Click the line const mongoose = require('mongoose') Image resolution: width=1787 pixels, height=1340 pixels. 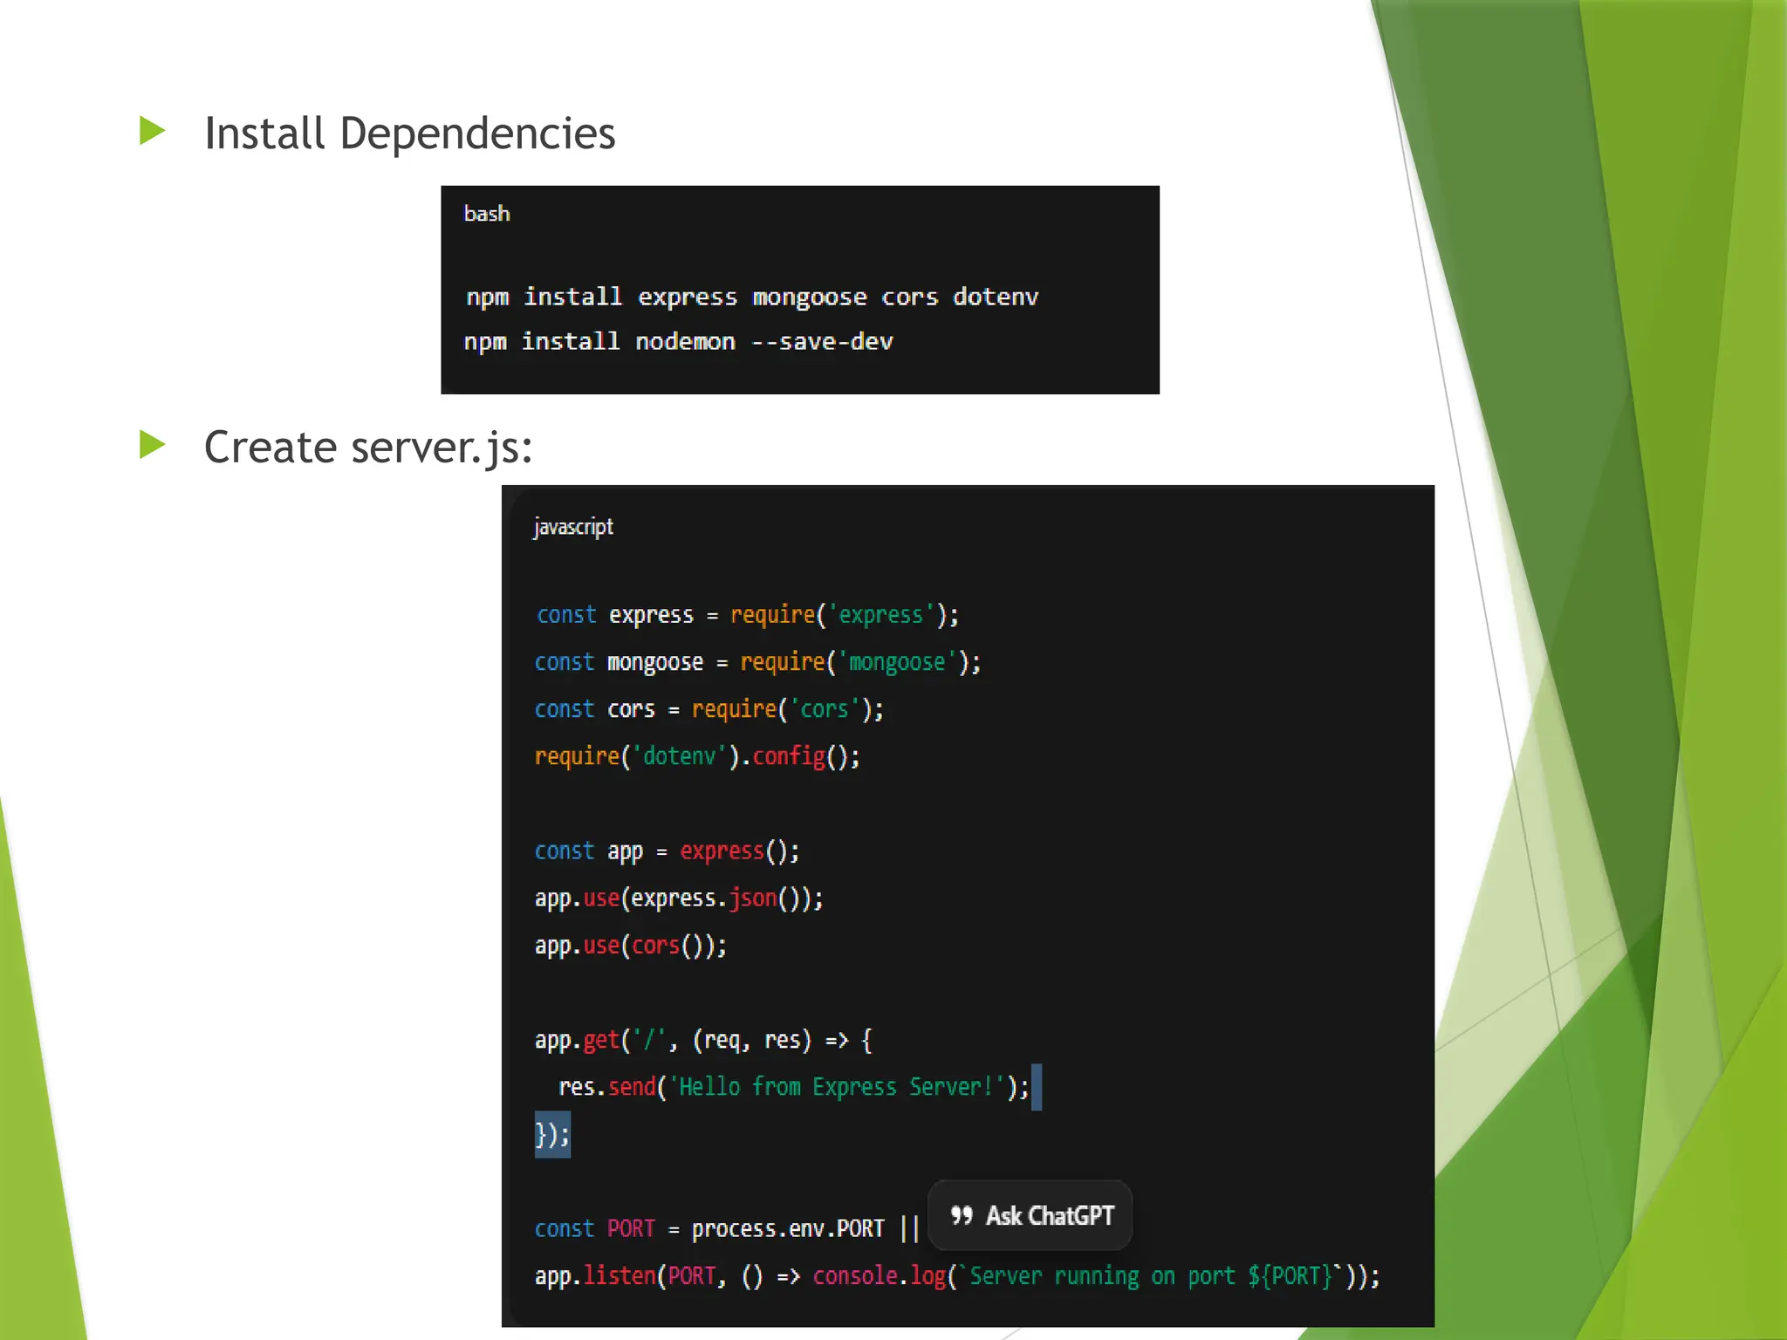758,663
